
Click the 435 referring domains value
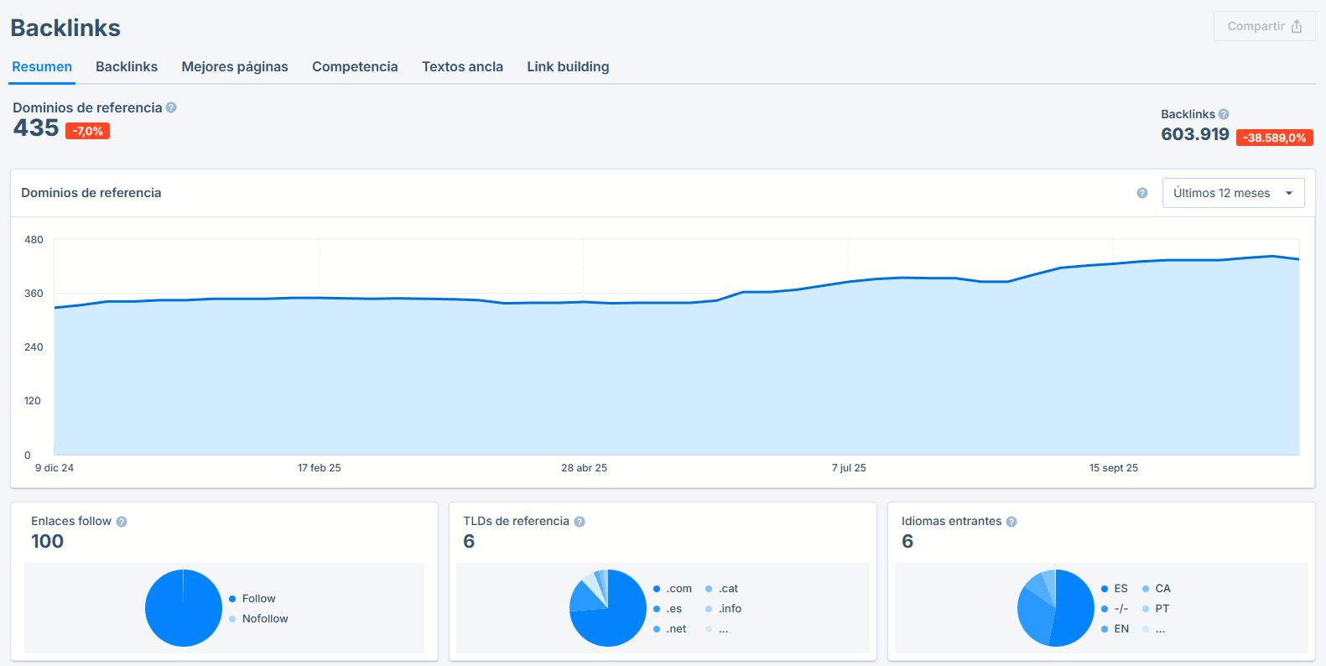(x=36, y=127)
